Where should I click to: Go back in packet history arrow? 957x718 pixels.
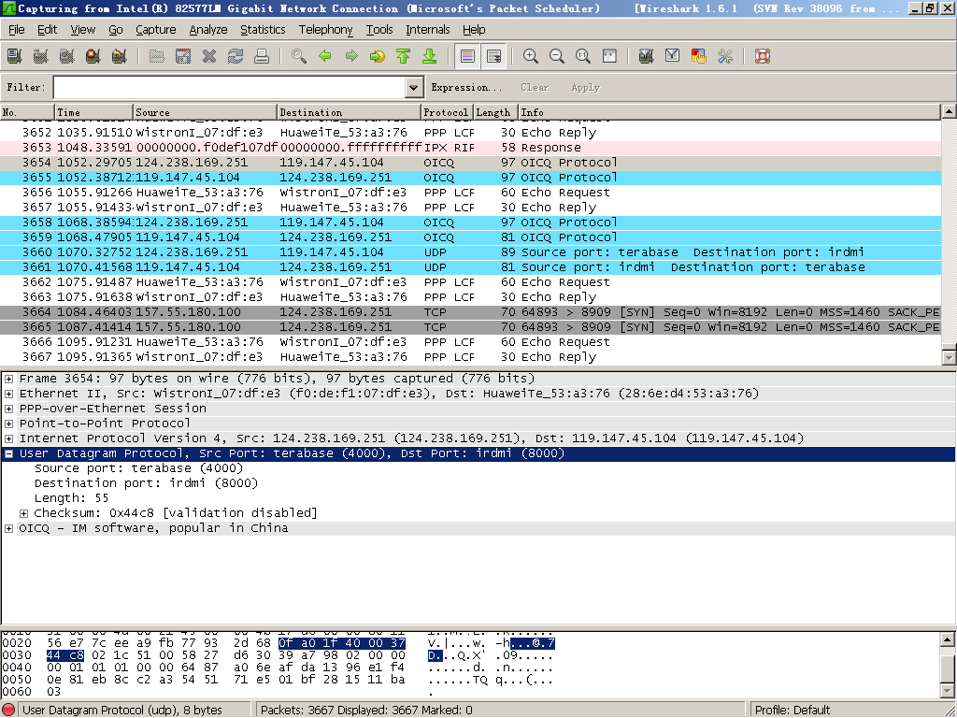[x=325, y=56]
